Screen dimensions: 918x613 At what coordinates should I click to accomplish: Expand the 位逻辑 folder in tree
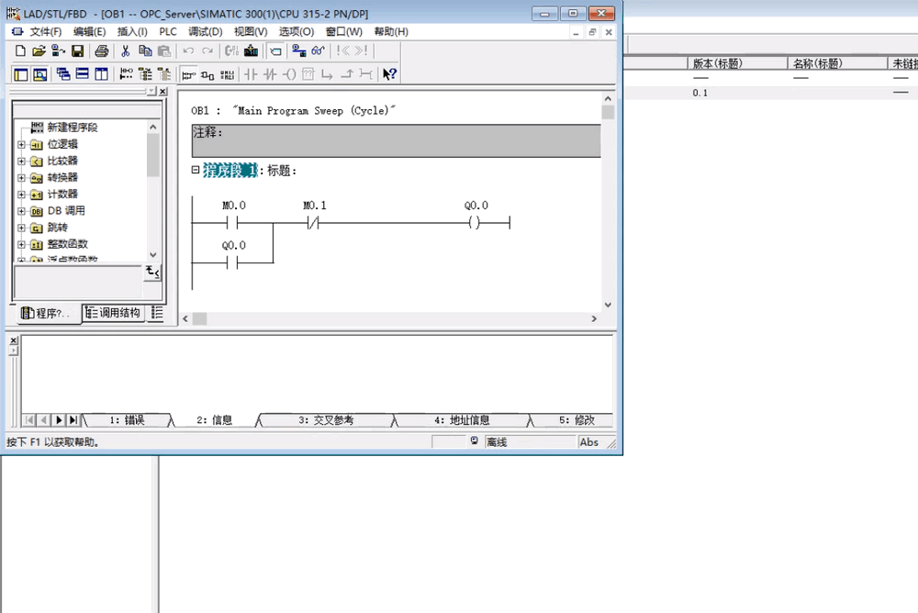(x=22, y=144)
